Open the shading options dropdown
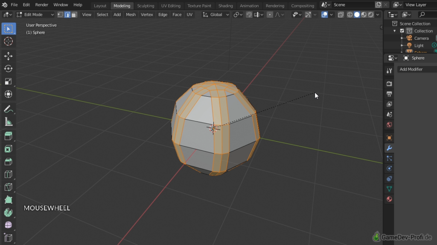Screen dimensions: 437x245 [x=378, y=15]
